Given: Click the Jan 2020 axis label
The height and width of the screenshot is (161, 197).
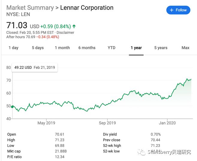Looking at the screenshot, I should (x=167, y=123).
